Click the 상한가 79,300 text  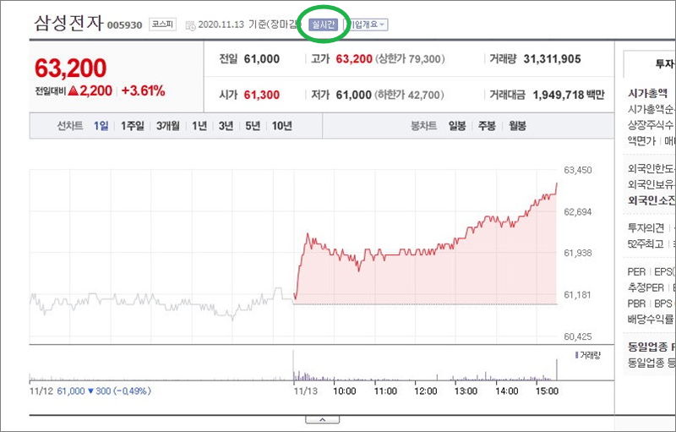point(410,58)
